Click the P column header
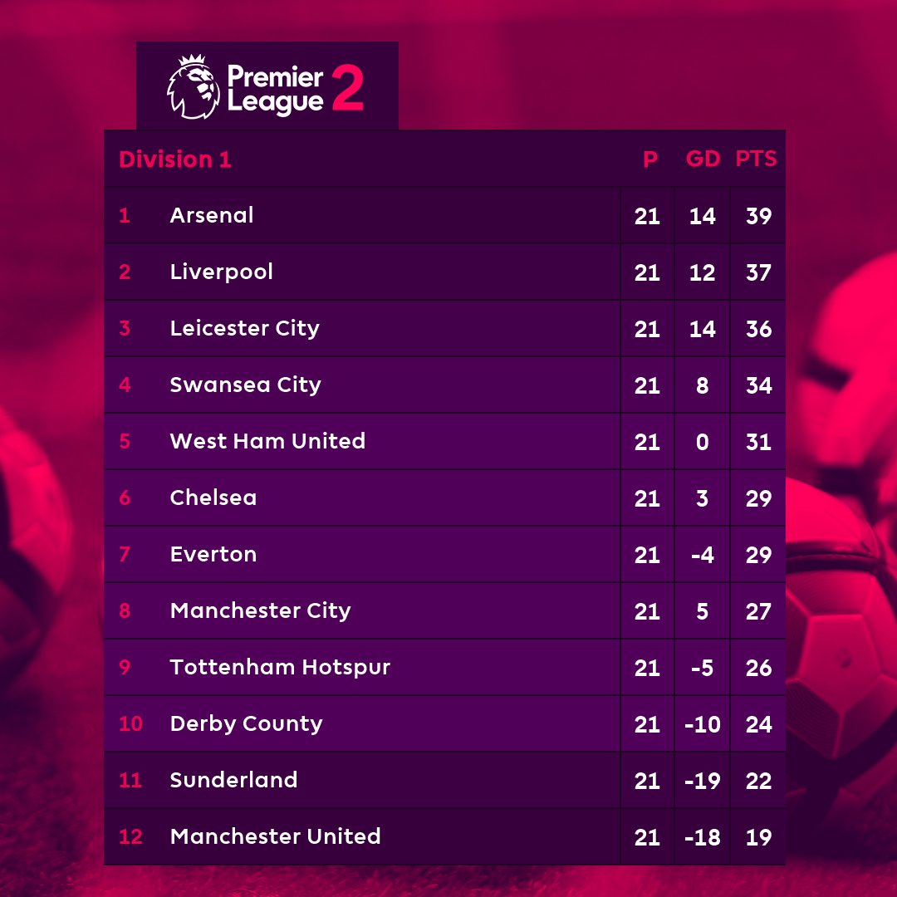Image resolution: width=897 pixels, height=897 pixels. point(649,159)
